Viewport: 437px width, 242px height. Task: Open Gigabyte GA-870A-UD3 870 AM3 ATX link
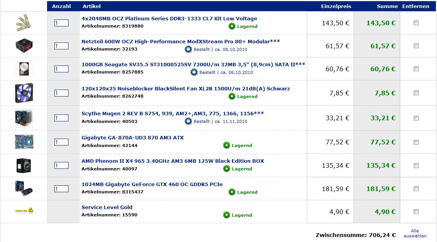[x=133, y=137]
